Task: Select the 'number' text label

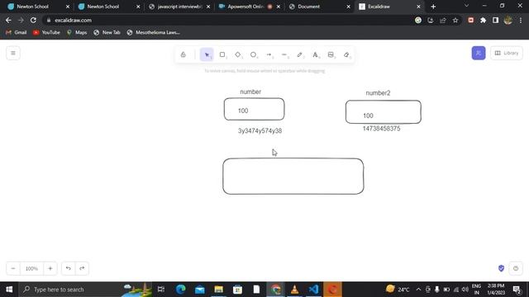Action: (250, 92)
